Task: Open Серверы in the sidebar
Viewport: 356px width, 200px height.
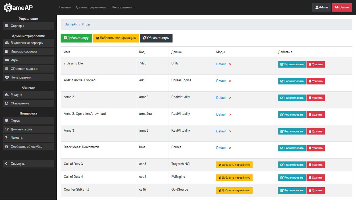Action: click(28, 26)
